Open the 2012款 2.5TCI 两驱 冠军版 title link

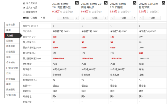(x=148, y=6)
